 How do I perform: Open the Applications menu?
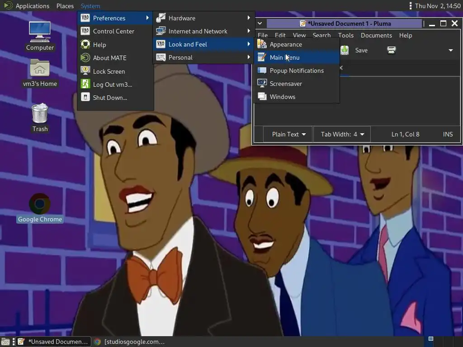(x=33, y=6)
